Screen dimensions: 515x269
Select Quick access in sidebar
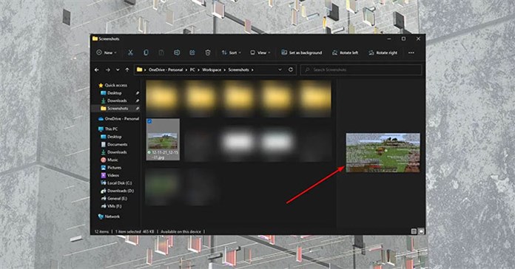(x=115, y=85)
